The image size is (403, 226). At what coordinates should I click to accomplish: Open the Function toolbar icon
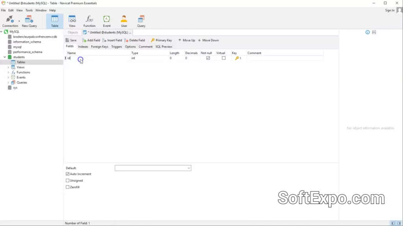(x=89, y=21)
